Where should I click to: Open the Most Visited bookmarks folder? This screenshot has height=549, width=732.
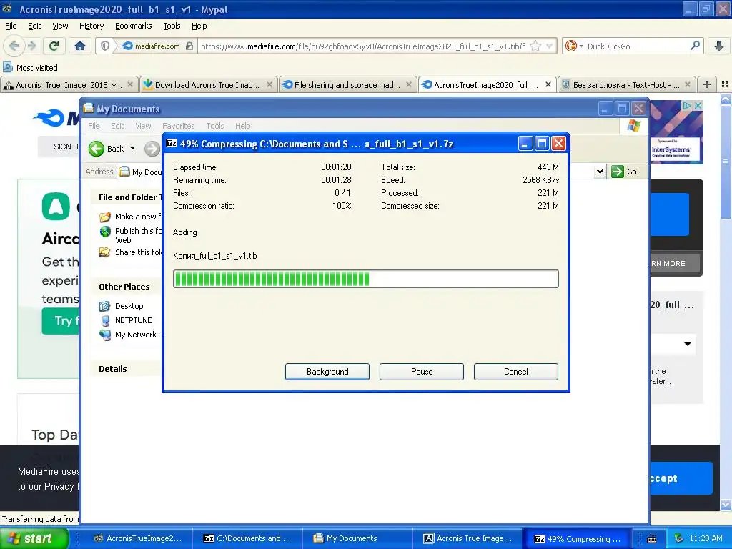tap(31, 68)
